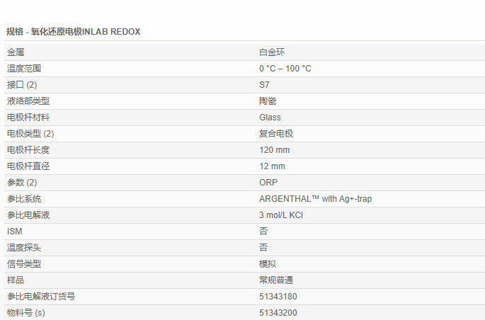The width and height of the screenshot is (485, 320).
Task: Click the 信号类型 row label
Action: (24, 264)
